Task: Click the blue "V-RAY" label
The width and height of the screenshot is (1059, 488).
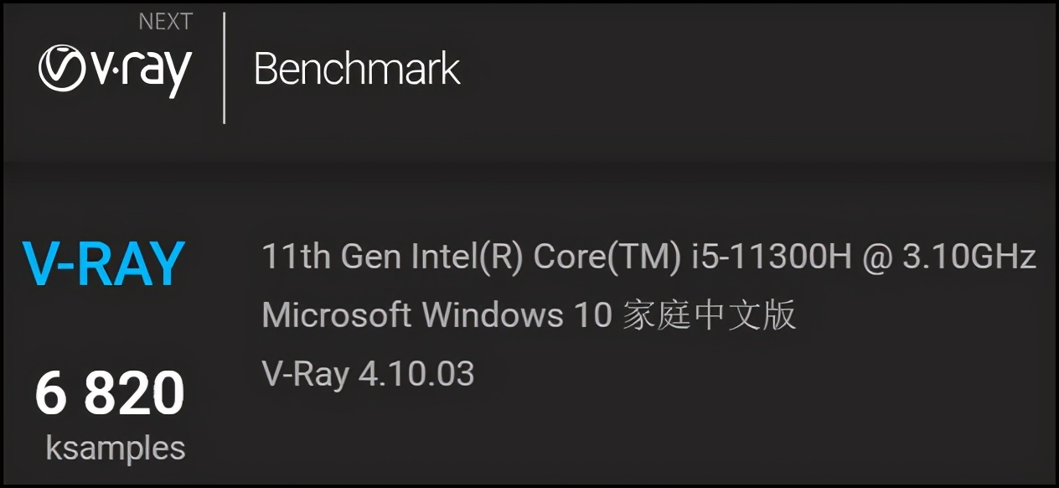Action: coord(104,265)
